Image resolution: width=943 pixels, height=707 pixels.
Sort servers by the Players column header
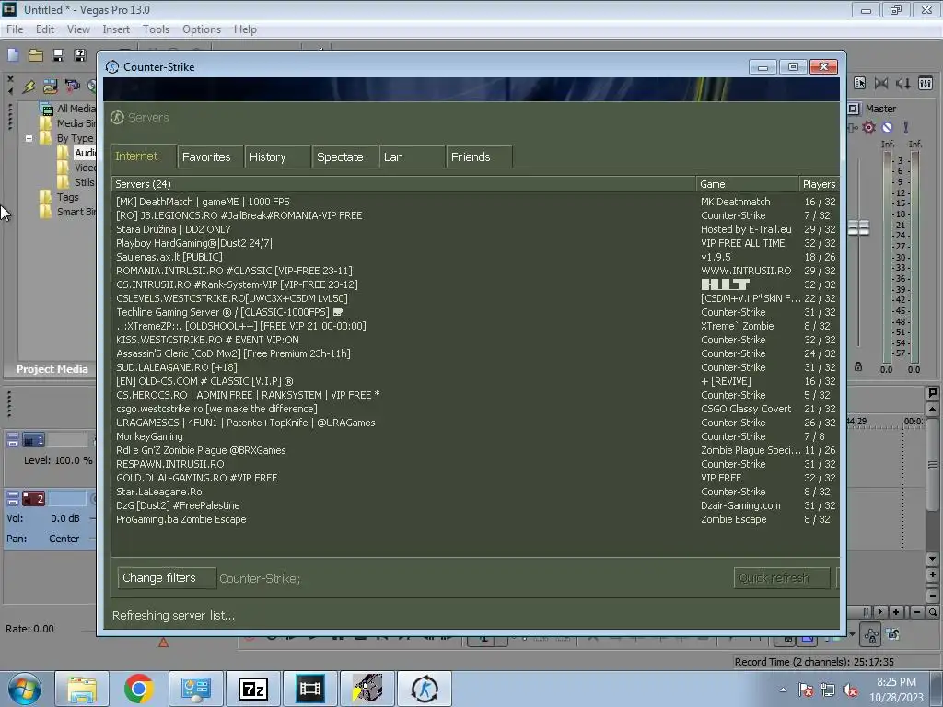point(819,184)
